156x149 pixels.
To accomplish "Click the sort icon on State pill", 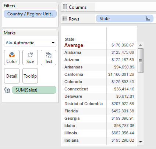I will point(148,19).
